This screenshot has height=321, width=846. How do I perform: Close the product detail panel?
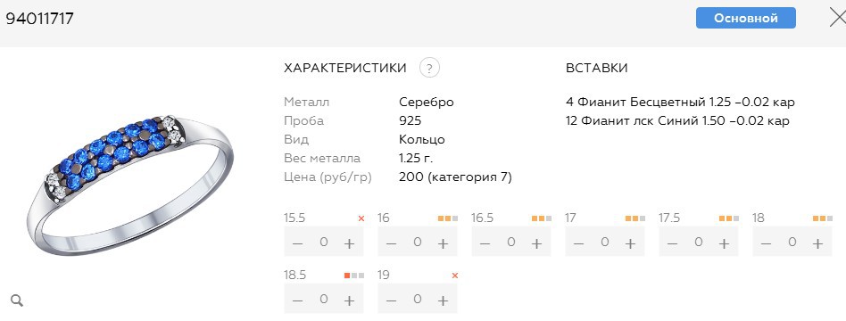[x=837, y=18]
